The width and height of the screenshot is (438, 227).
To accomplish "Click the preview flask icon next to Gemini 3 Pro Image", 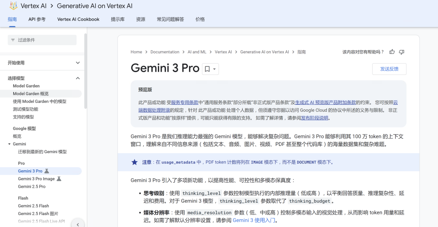I will pos(59,179).
